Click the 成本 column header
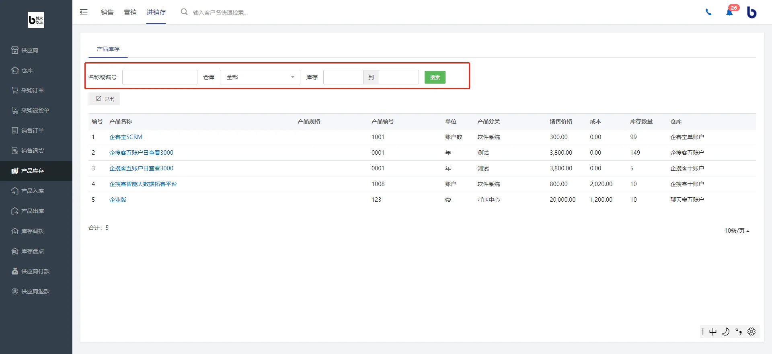Image resolution: width=772 pixels, height=354 pixels. (x=595, y=121)
